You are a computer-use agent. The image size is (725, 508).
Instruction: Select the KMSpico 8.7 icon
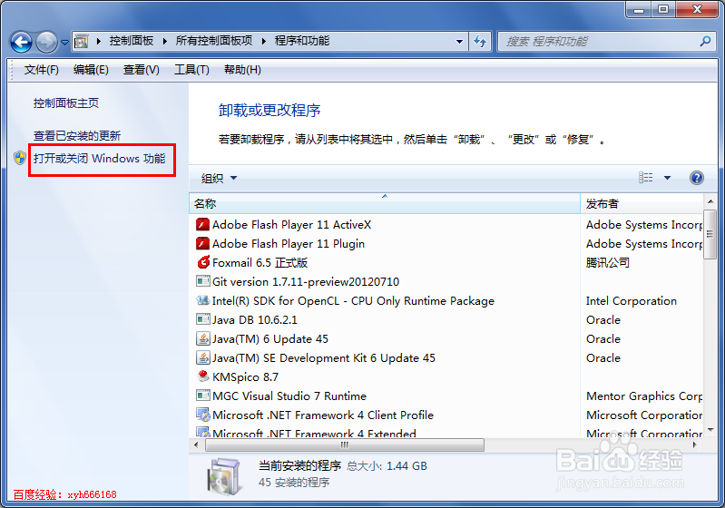pyautogui.click(x=202, y=376)
